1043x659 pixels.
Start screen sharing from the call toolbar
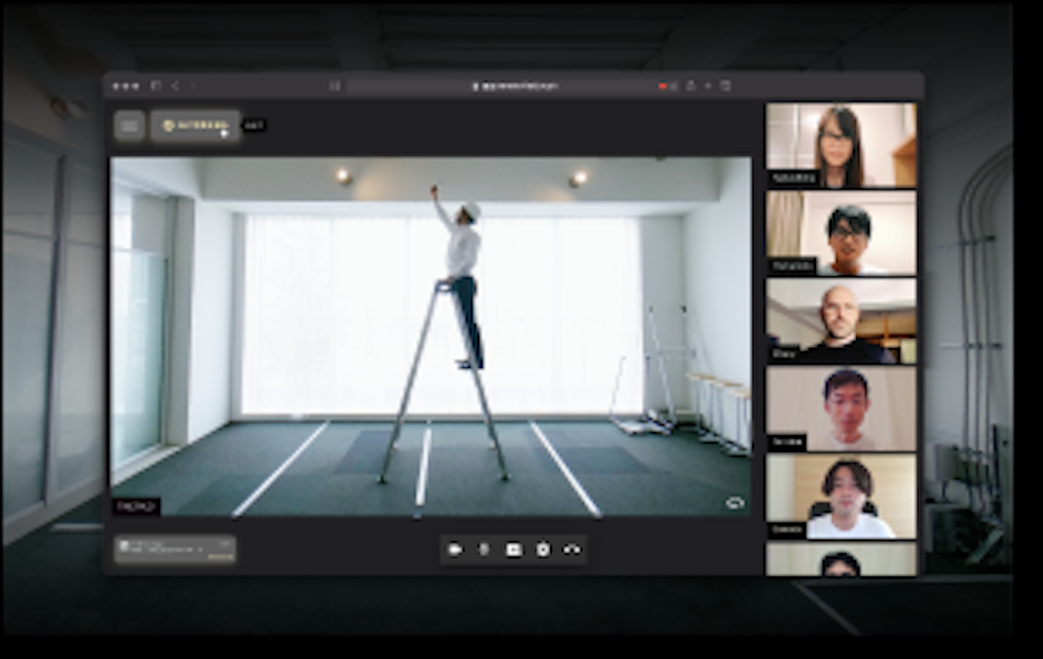click(x=514, y=549)
